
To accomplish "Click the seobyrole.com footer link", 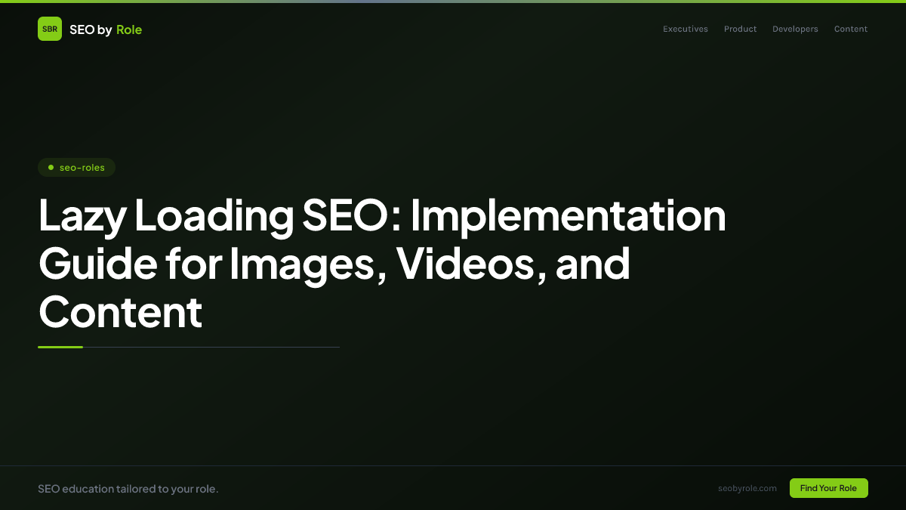I will point(747,488).
